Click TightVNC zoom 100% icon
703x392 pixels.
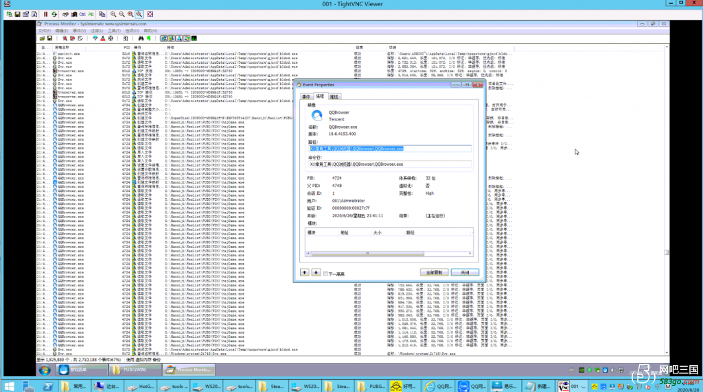click(x=130, y=14)
